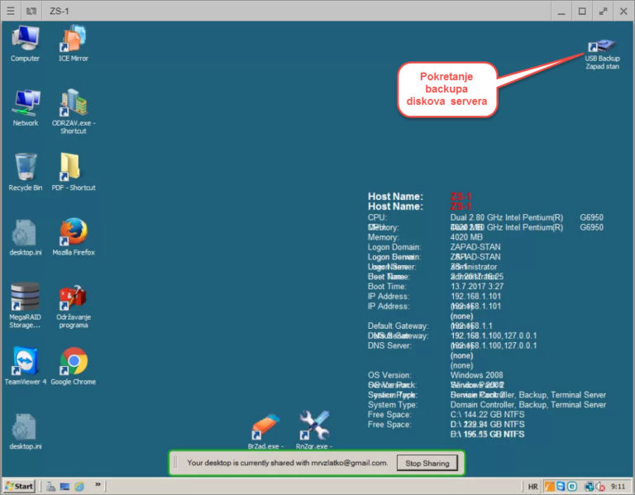Open MegaRAID Storage Manager icon
This screenshot has height=495, width=635.
[x=25, y=297]
